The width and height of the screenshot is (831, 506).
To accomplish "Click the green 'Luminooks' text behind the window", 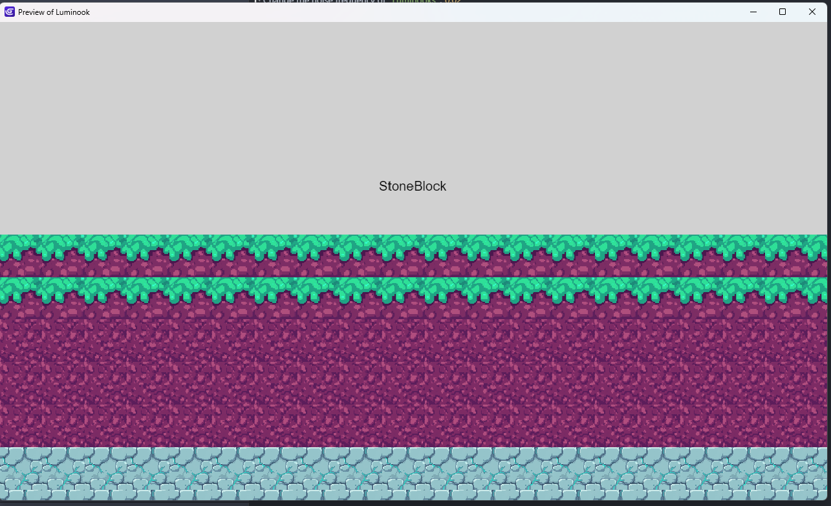I will coord(414,1).
